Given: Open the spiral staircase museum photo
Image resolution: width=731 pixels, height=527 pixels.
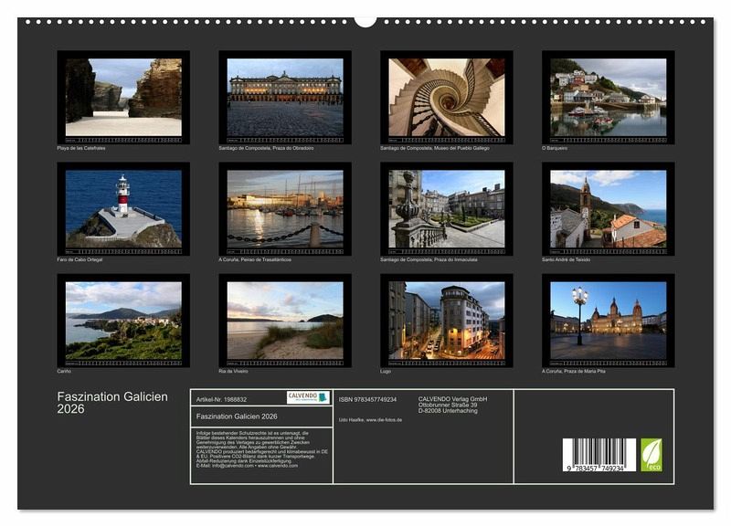Looking at the screenshot, I should (x=447, y=97).
